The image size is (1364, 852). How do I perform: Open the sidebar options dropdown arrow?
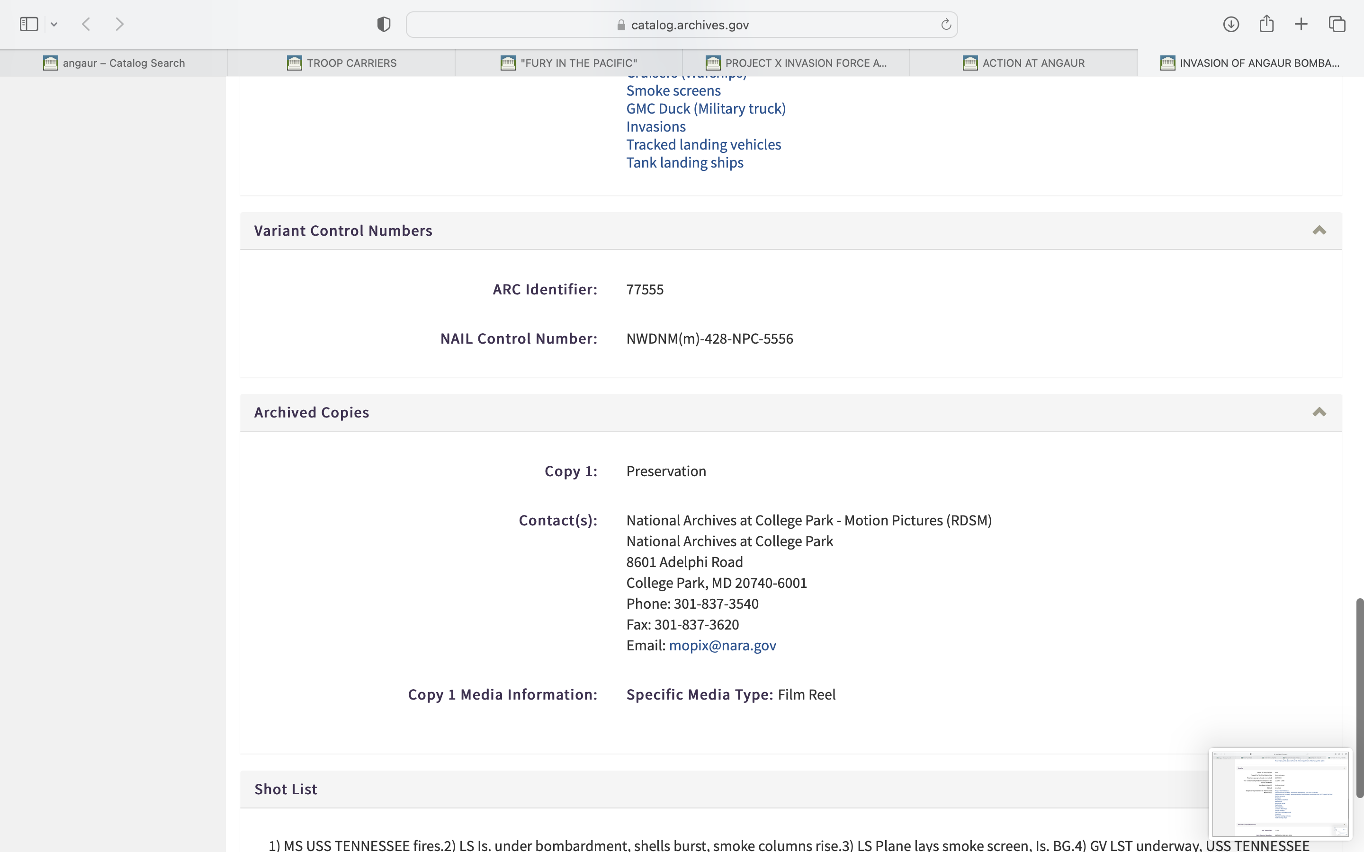[54, 24]
